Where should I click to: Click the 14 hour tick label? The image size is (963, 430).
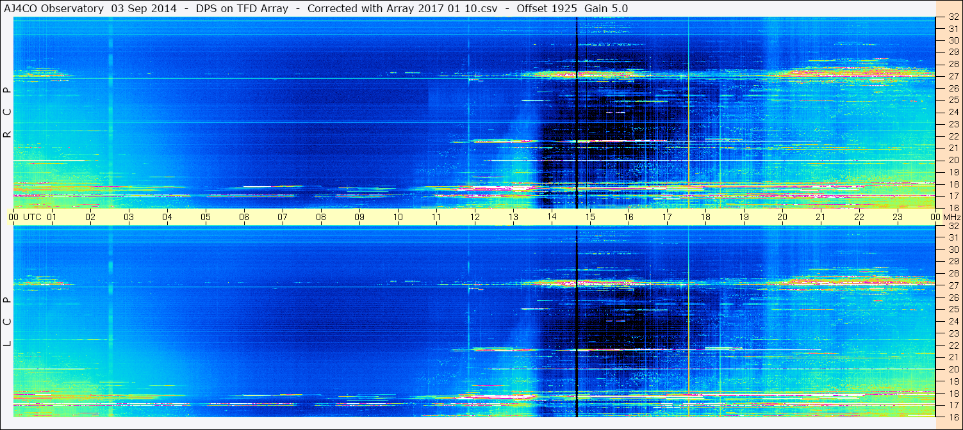552,217
